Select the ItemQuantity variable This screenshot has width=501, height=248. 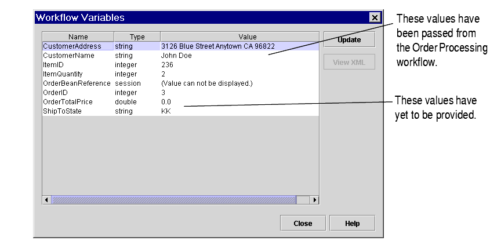pyautogui.click(x=180, y=74)
